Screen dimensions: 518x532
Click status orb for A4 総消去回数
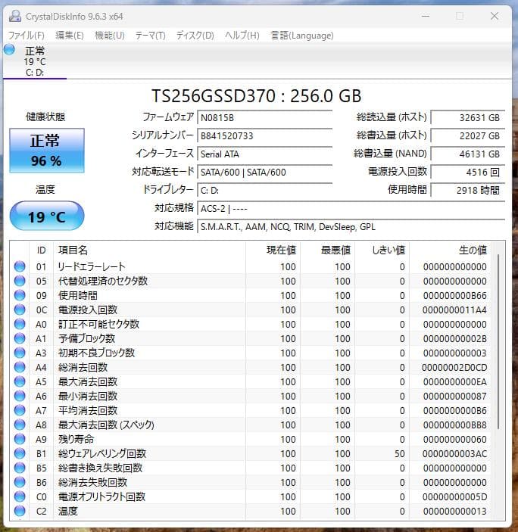coord(20,367)
